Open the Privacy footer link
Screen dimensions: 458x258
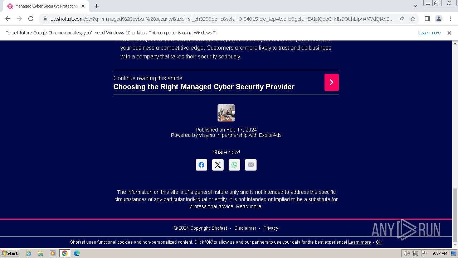[x=271, y=228]
